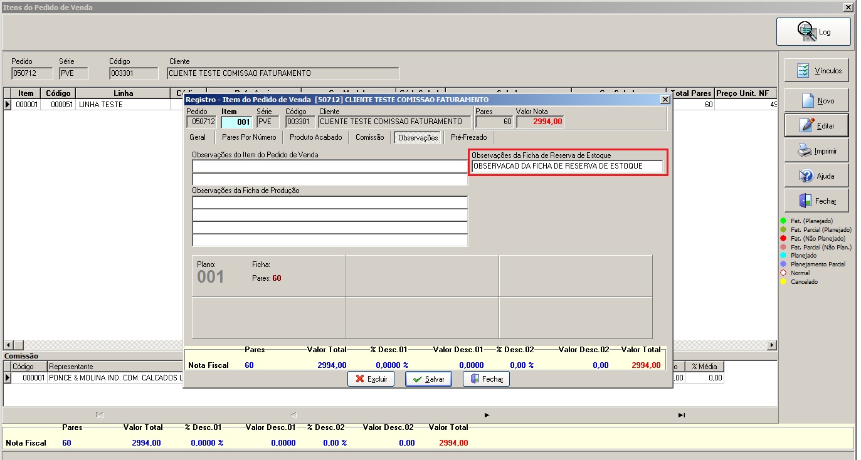
Task: Create new item with Novo
Action: pos(817,100)
